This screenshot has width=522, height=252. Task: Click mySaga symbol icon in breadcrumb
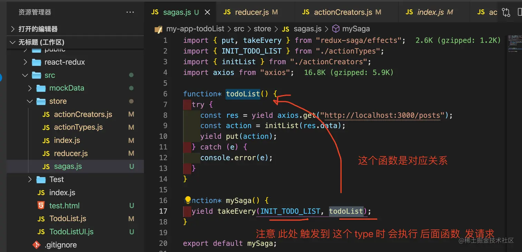[336, 29]
